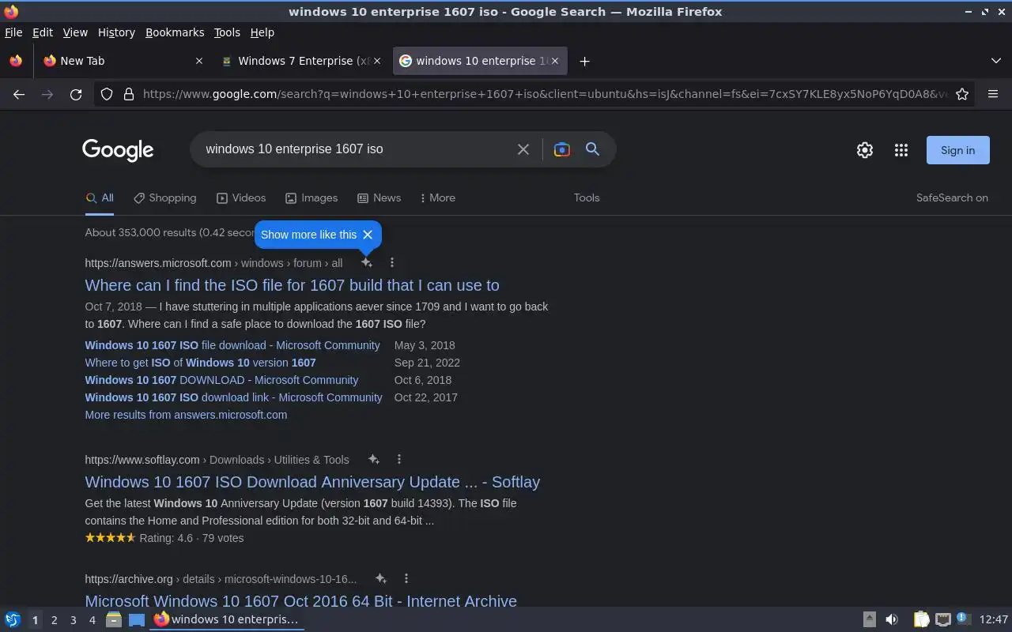
Task: Switch to the New Tab tab
Action: 123,61
